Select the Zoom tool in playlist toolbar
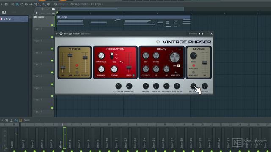271x152 pixels. (x=44, y=4)
